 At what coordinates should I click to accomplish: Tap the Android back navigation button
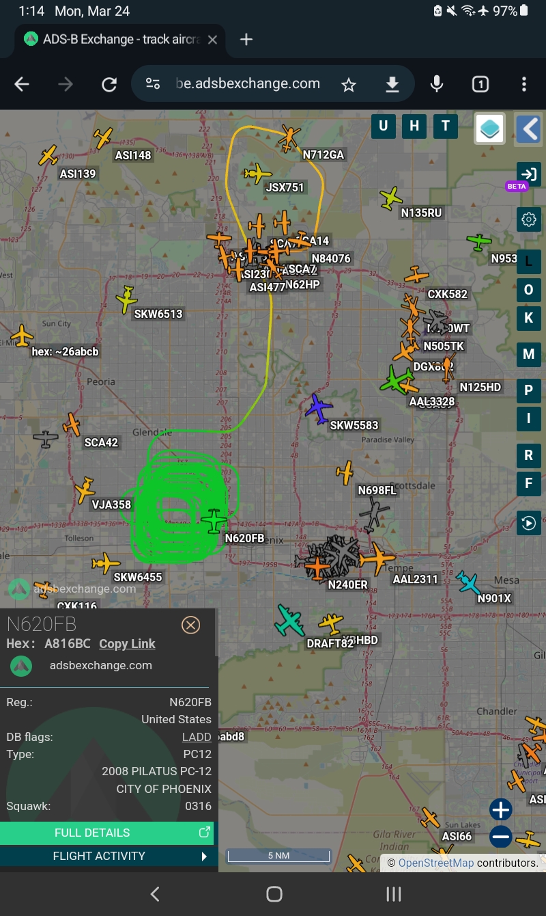[155, 893]
